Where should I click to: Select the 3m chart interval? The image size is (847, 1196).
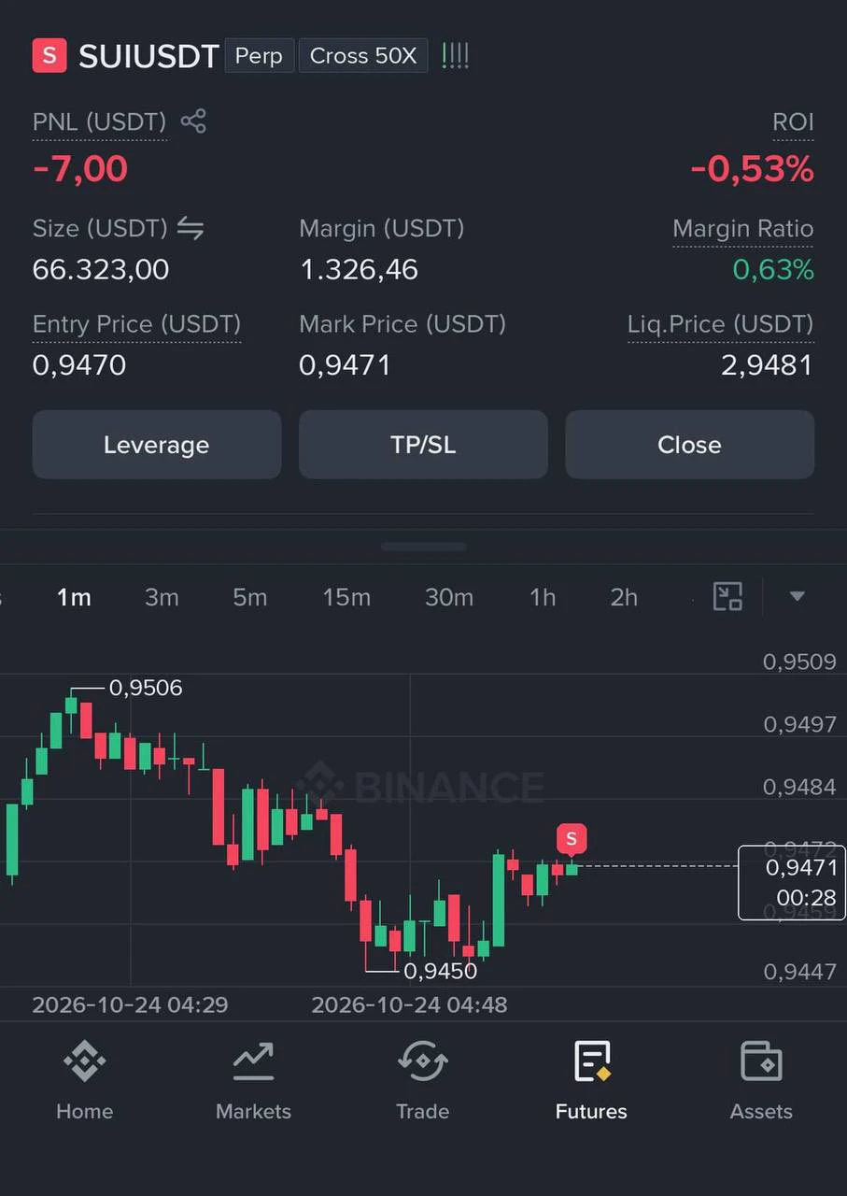coord(162,597)
